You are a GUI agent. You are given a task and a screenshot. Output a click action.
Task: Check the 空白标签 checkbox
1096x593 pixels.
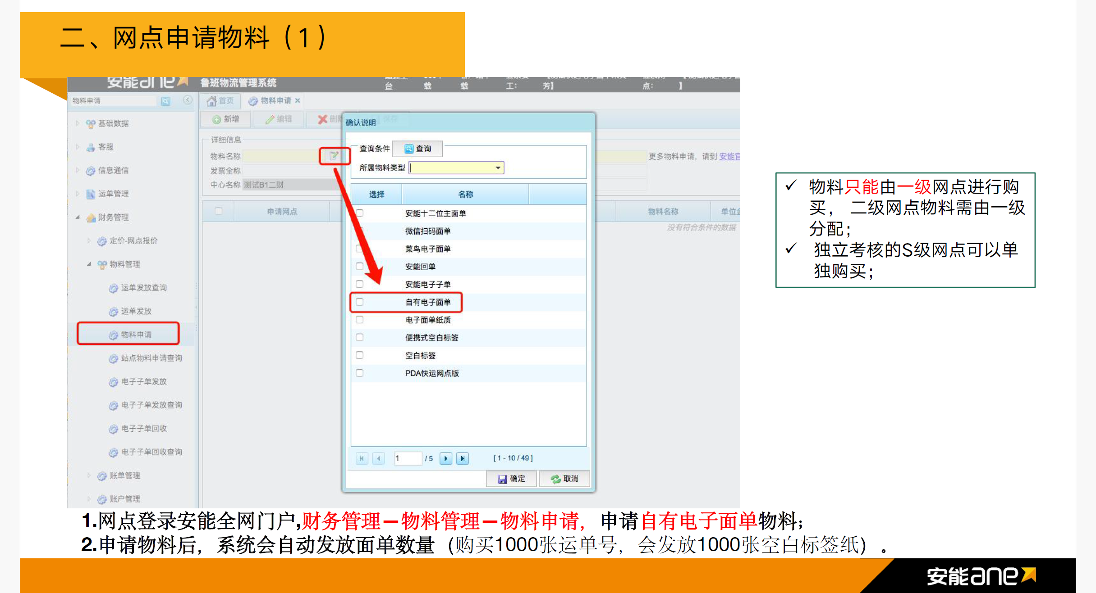point(360,355)
